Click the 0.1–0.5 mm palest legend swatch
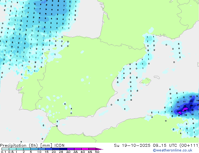The width and height of the screenshot is (199, 153). pos(5,149)
